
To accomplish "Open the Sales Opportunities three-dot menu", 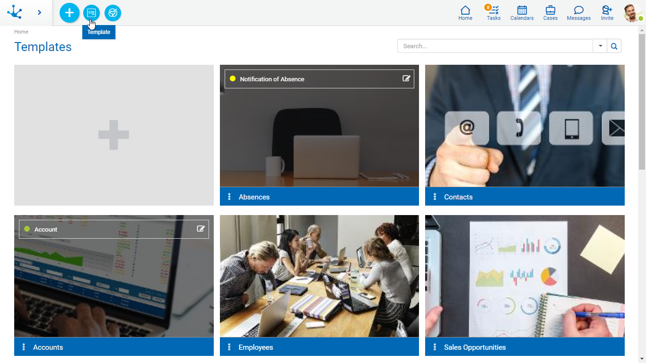I will [435, 347].
